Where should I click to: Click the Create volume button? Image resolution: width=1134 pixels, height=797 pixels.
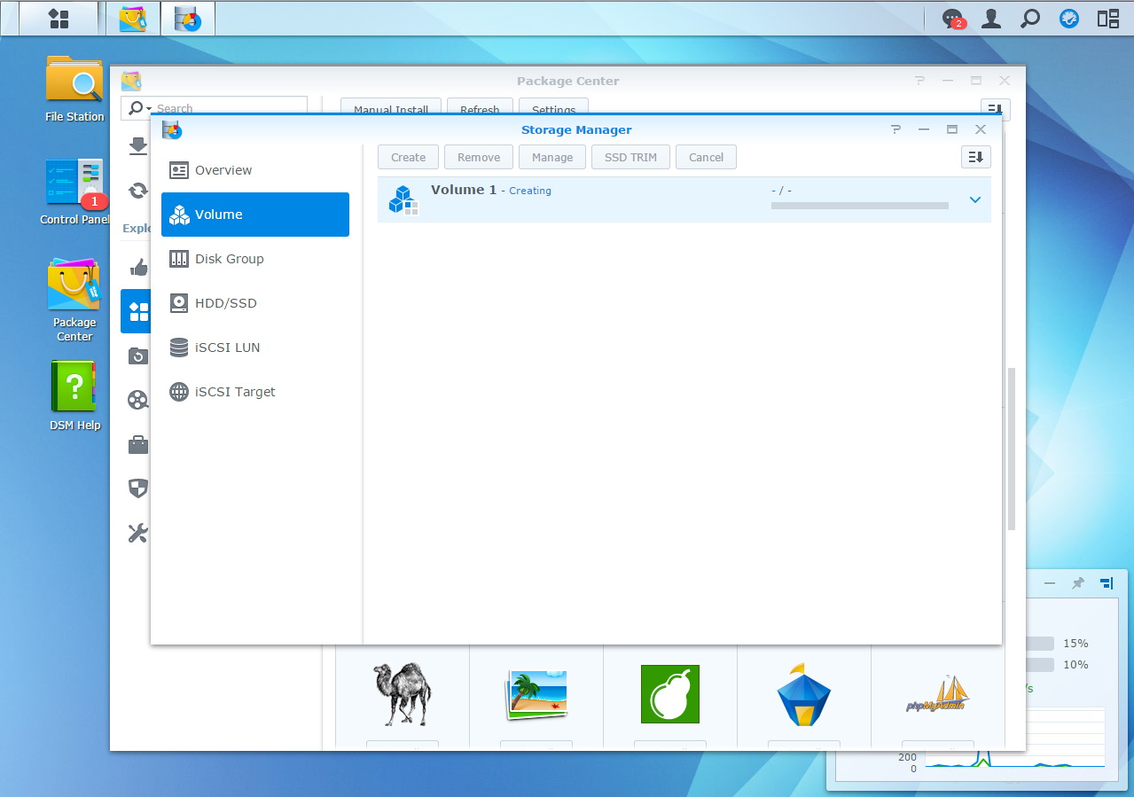click(409, 157)
